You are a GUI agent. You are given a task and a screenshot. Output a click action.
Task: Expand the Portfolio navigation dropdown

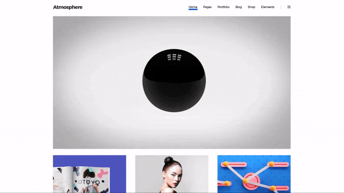tap(224, 7)
